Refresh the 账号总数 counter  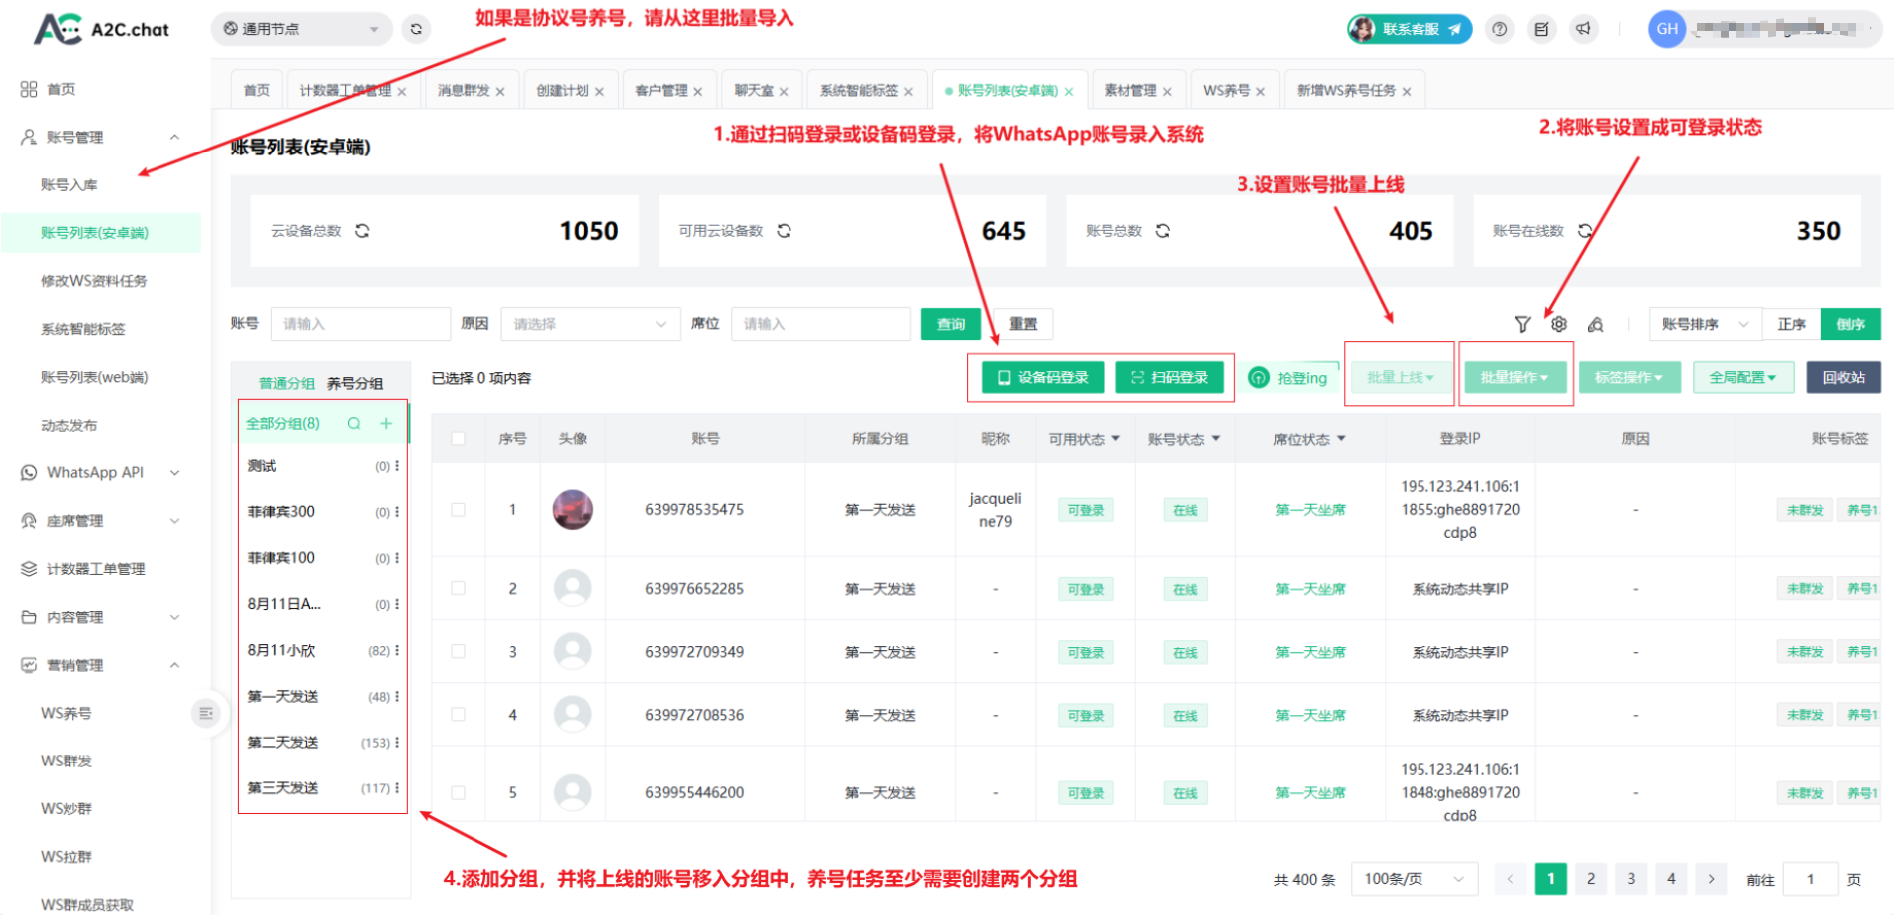click(x=1162, y=231)
